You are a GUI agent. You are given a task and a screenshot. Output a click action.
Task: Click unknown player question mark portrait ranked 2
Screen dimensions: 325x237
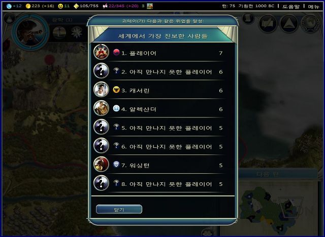click(x=101, y=71)
